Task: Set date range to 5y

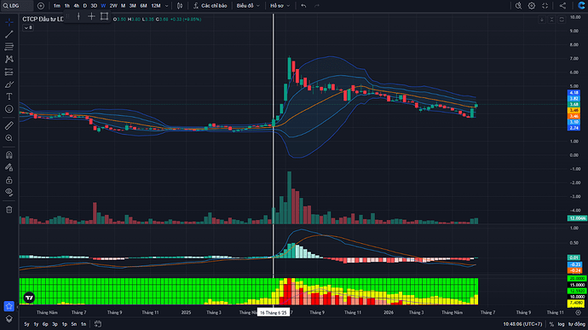Action: [x=26, y=324]
